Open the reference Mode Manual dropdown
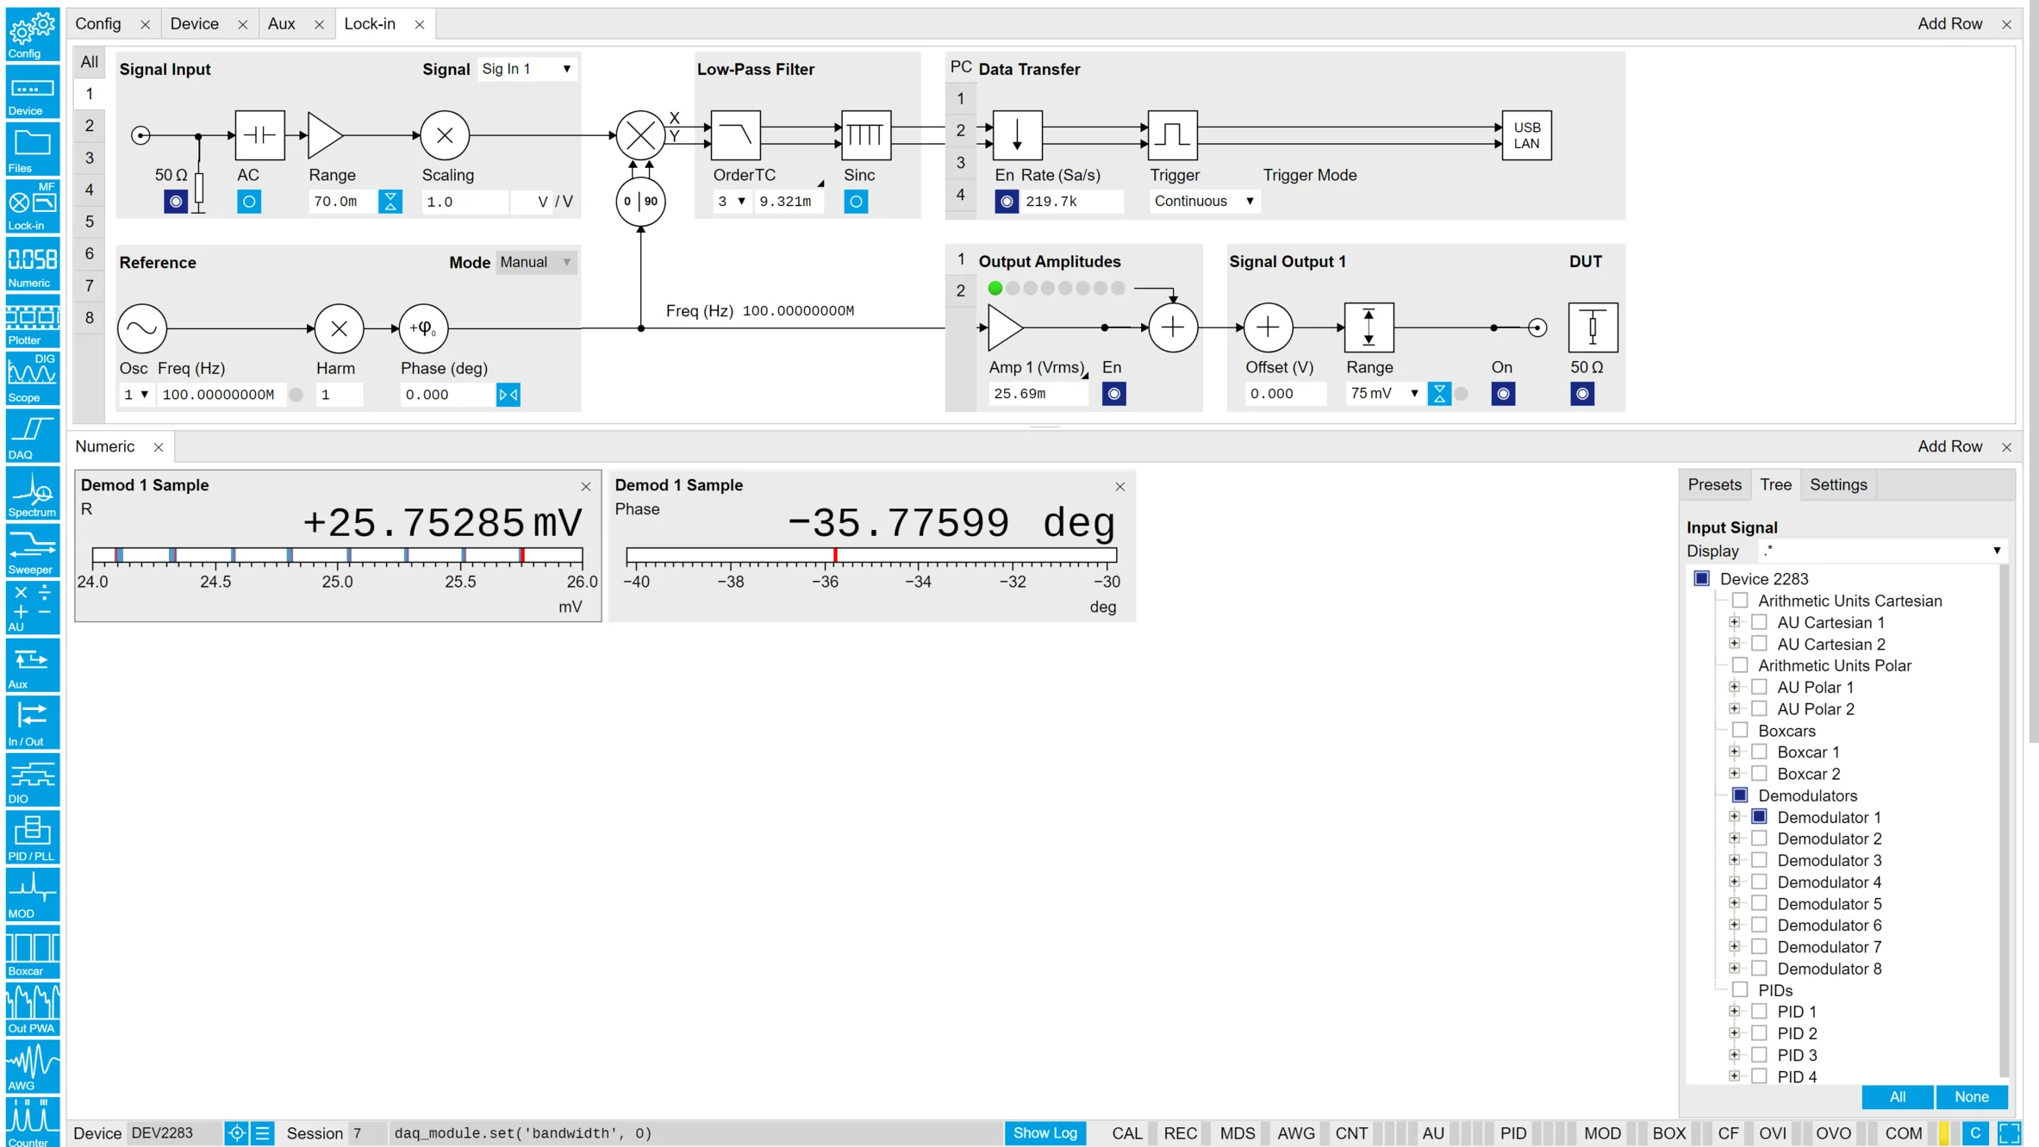 tap(536, 262)
